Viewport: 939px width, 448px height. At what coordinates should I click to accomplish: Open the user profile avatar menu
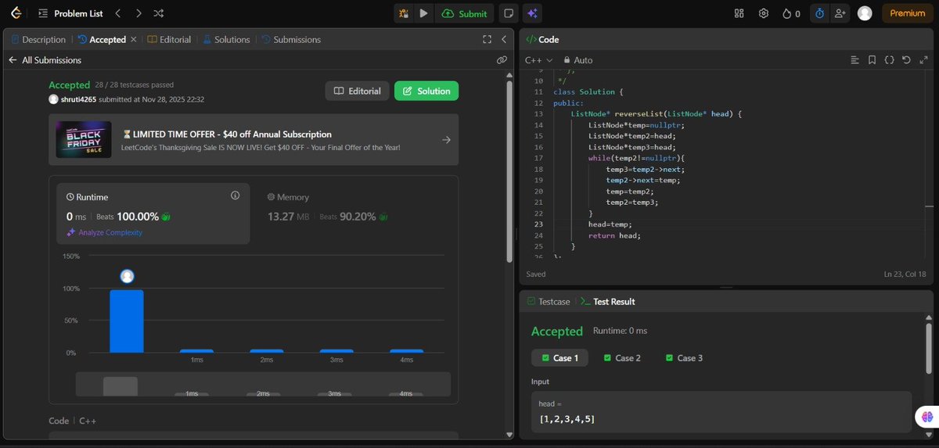[x=865, y=13]
